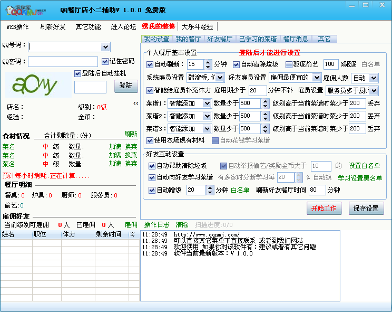Click the 登陆 login button
Viewport: 392px width, 312px height.
pyautogui.click(x=126, y=86)
